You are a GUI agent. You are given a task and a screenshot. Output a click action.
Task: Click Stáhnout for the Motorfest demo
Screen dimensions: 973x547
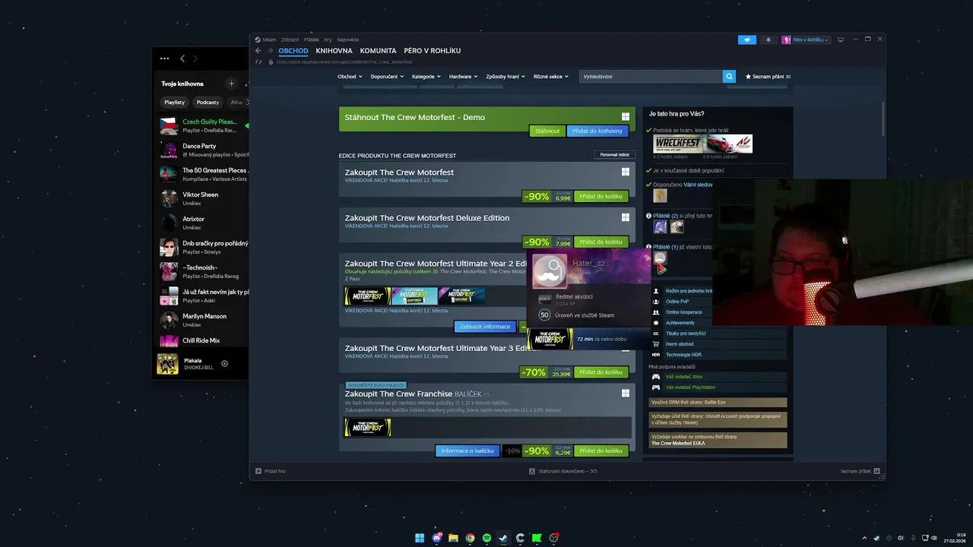[547, 131]
